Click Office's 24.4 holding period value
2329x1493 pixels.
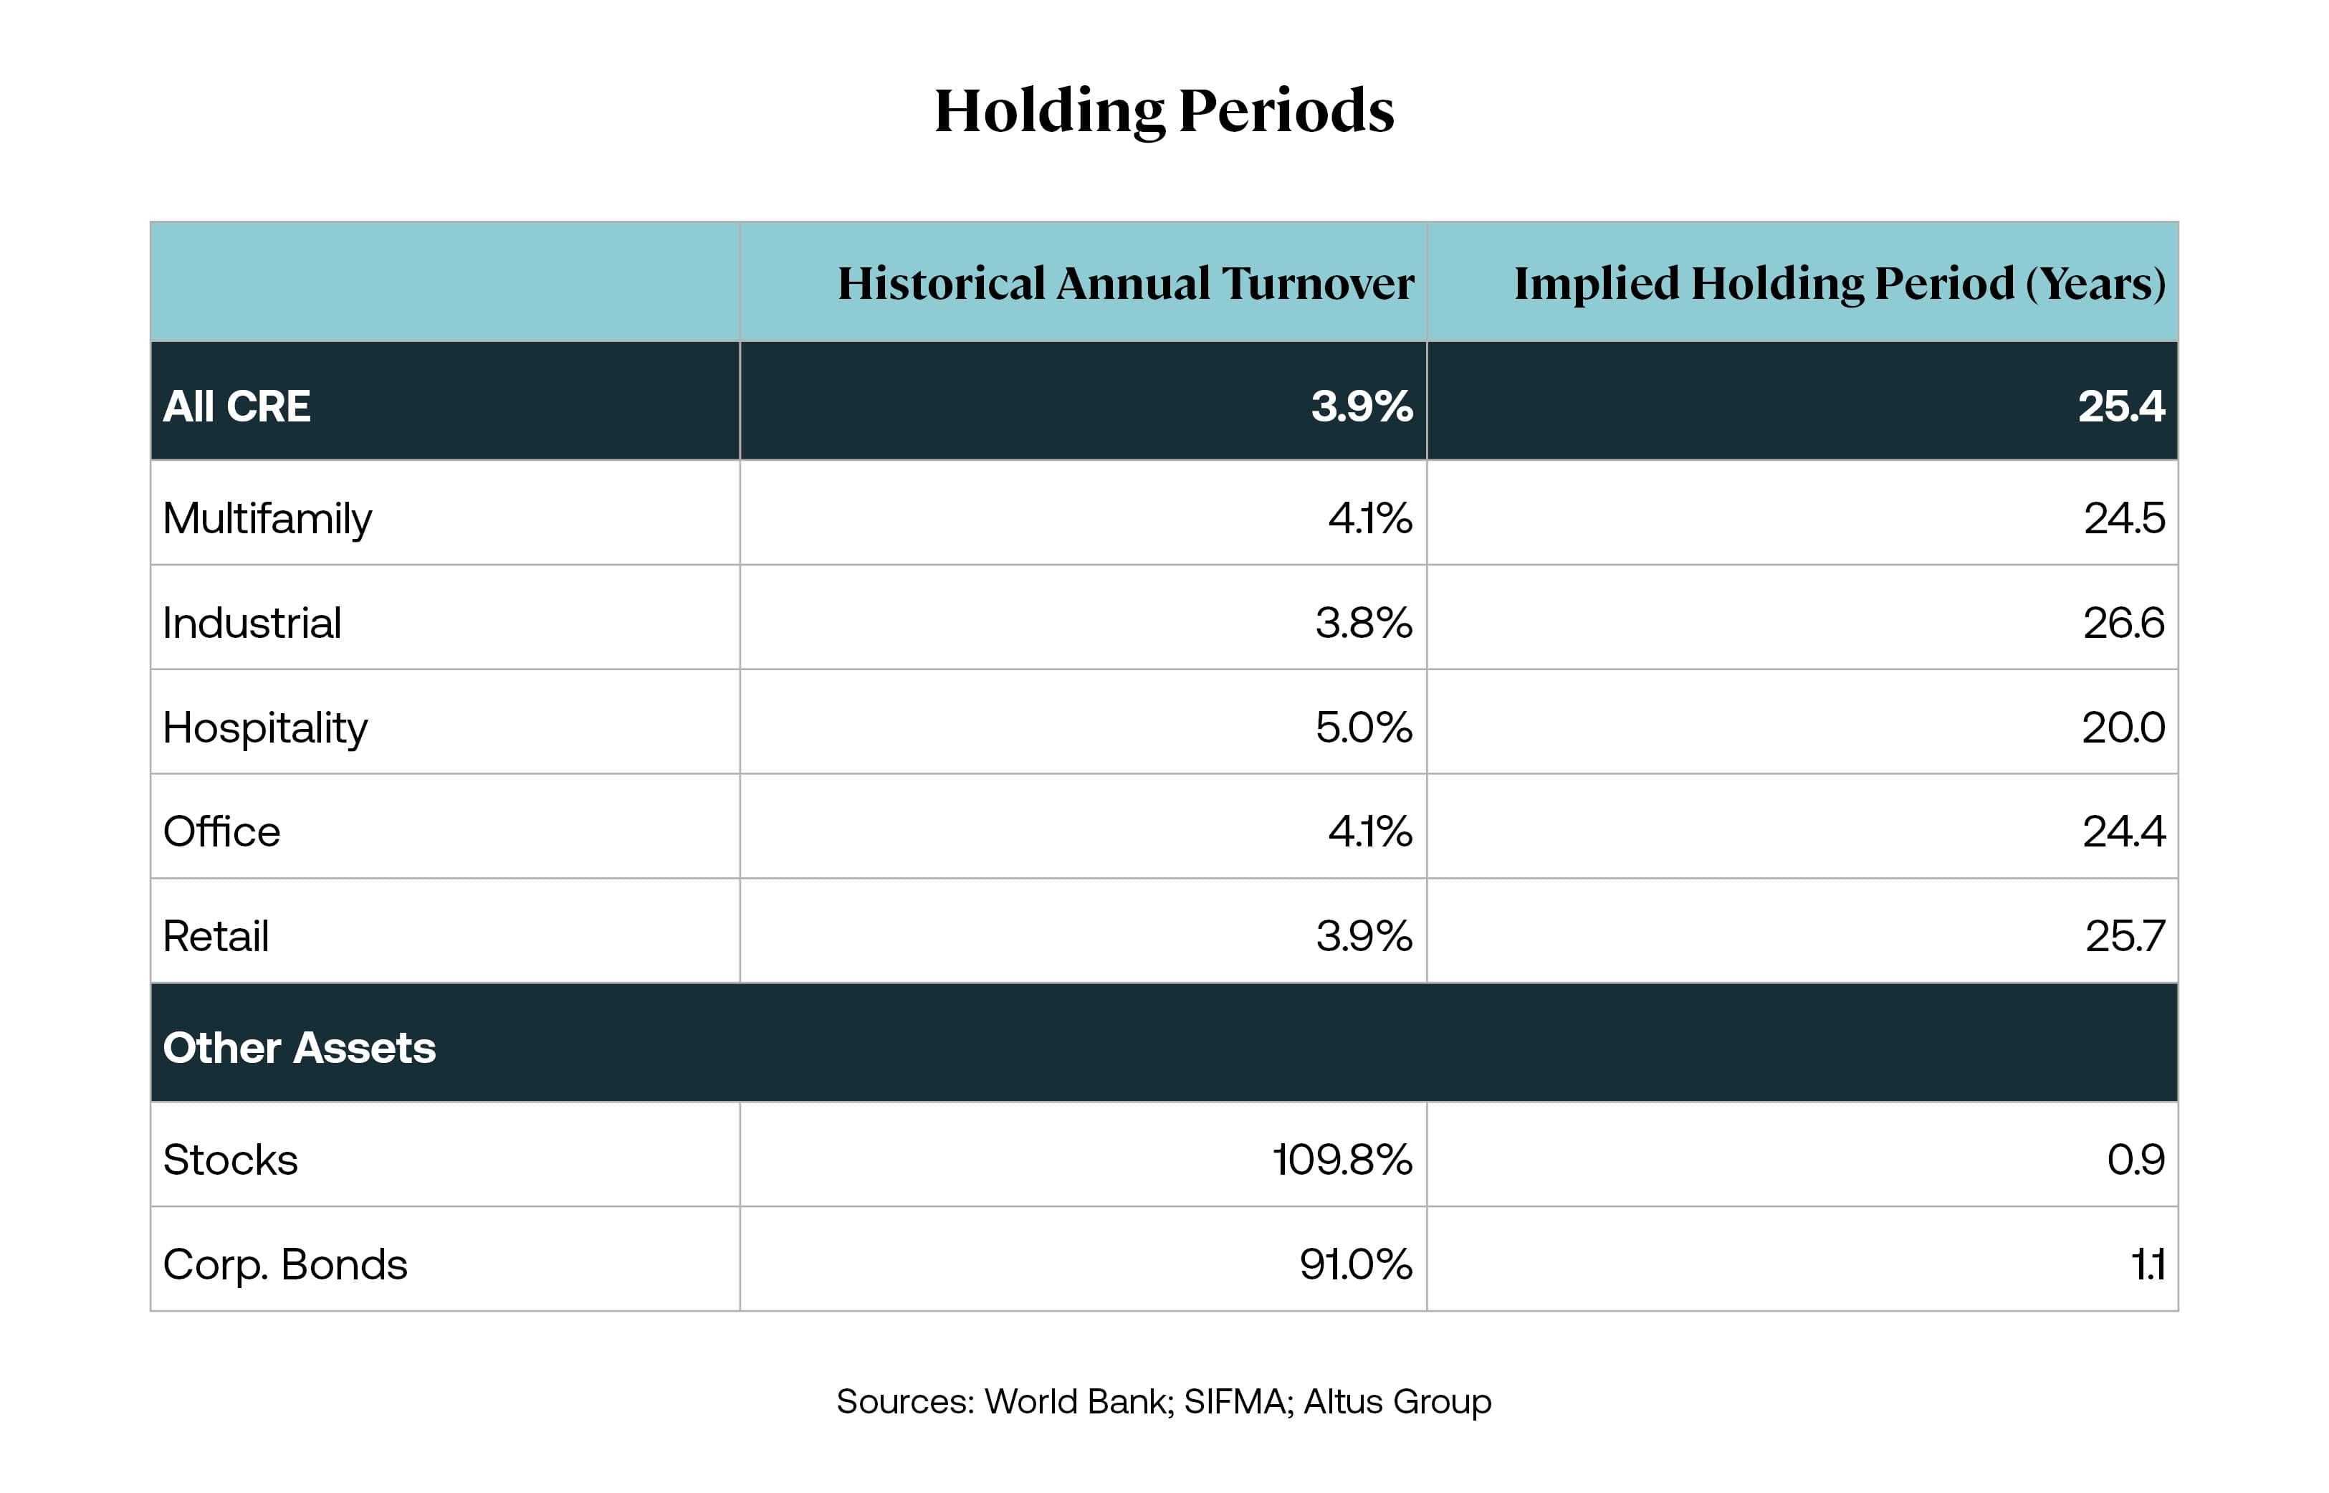(x=2123, y=832)
